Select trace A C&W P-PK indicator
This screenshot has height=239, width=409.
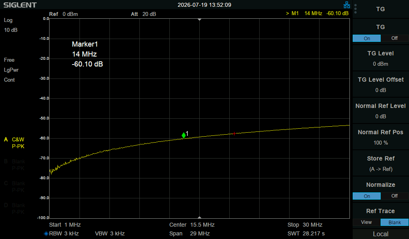point(14,143)
